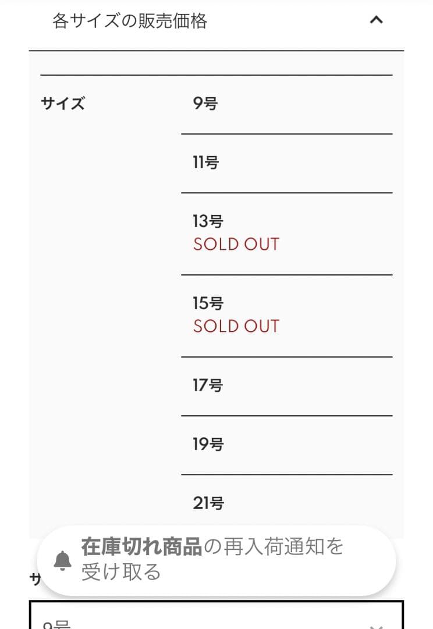The height and width of the screenshot is (629, 433).
Task: Click the 13号 size label
Action: coord(208,221)
